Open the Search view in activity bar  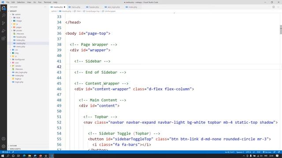[x=4, y=15]
